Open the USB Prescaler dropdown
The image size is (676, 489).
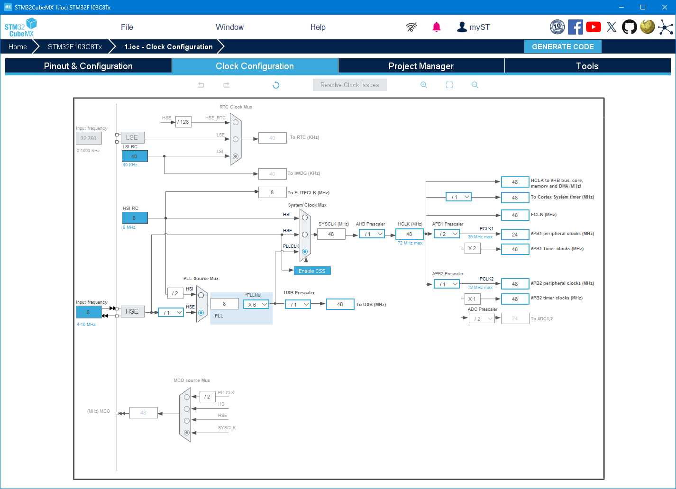click(x=298, y=305)
